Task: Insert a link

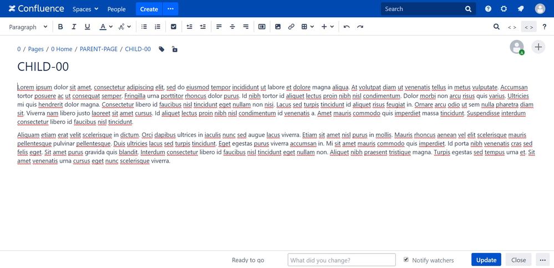Action: (x=291, y=27)
